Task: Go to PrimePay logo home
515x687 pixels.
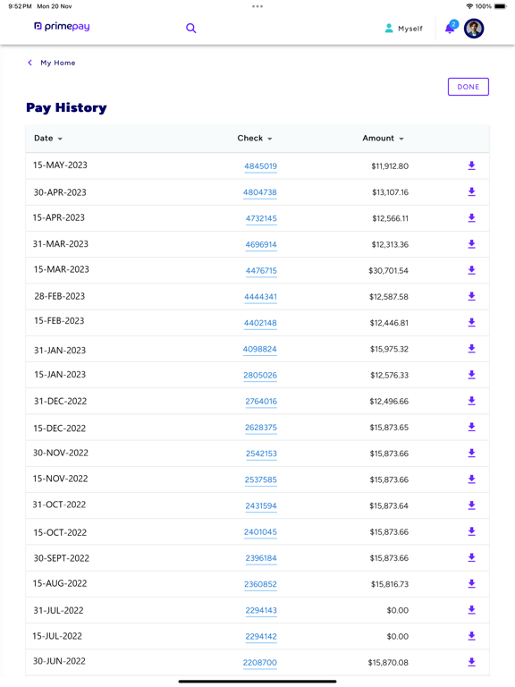Action: pyautogui.click(x=62, y=26)
